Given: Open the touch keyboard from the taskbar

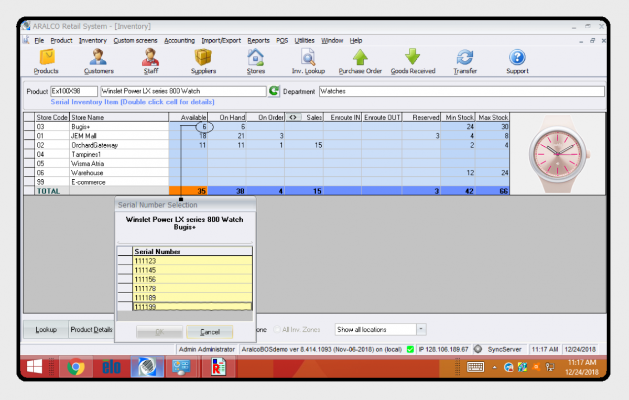Looking at the screenshot, I should point(475,367).
